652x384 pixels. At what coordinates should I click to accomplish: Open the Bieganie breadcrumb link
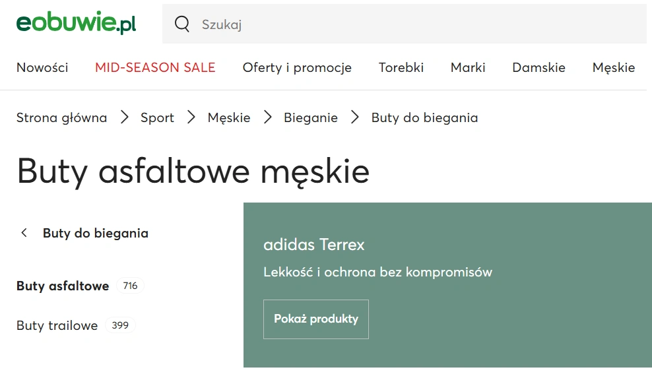click(311, 117)
